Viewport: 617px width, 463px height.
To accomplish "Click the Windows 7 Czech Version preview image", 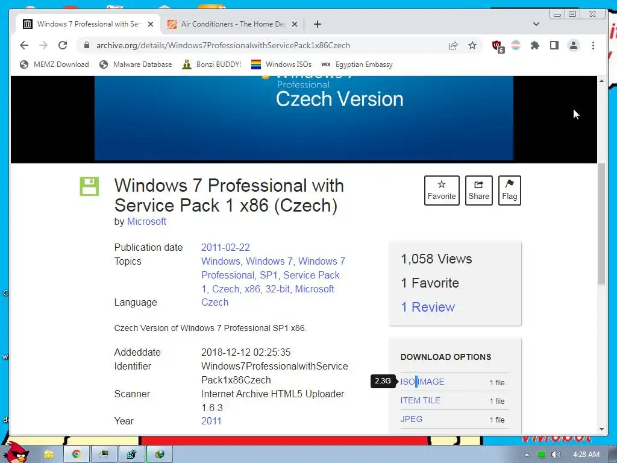I will pos(304,118).
